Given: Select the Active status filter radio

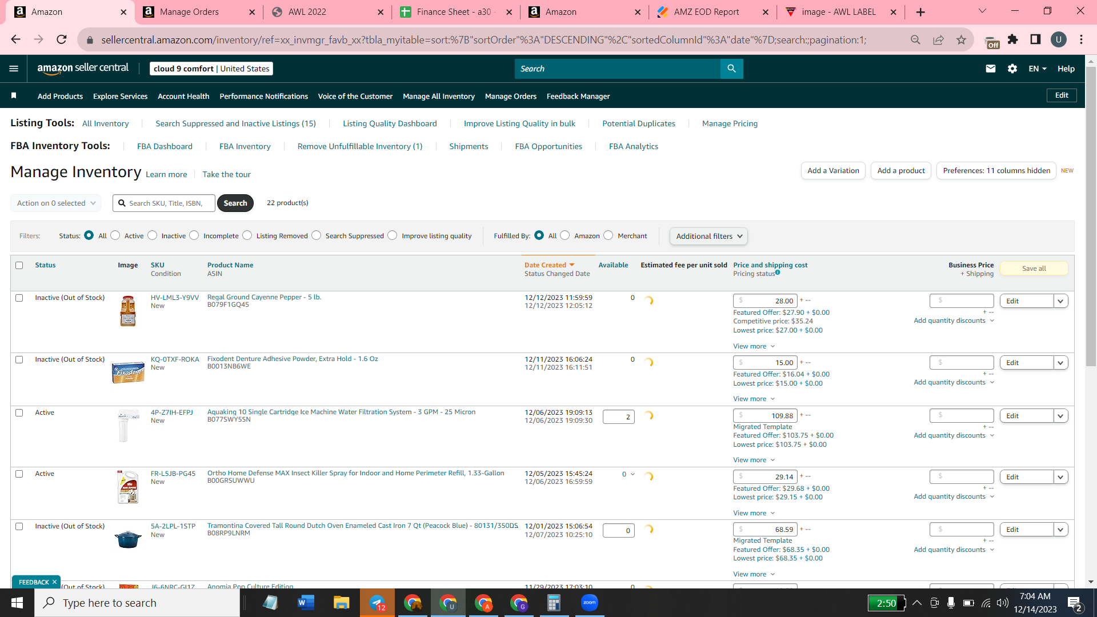Looking at the screenshot, I should pyautogui.click(x=115, y=235).
